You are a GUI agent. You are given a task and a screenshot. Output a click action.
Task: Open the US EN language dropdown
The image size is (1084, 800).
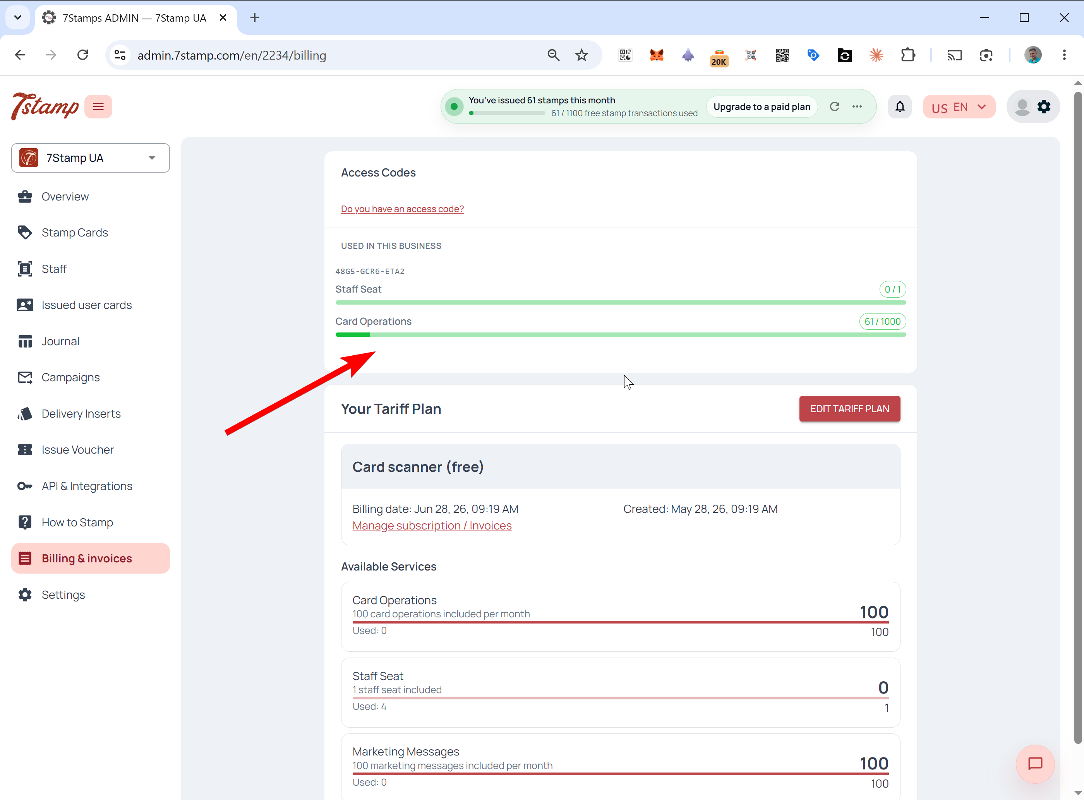coord(959,106)
